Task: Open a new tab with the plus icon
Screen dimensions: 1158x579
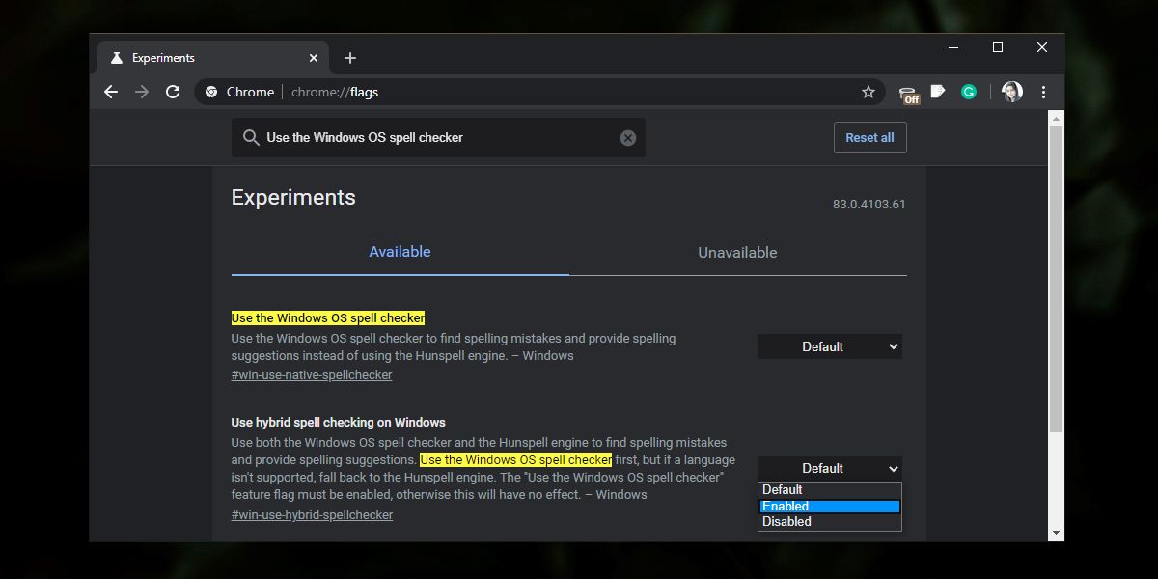Action: 349,58
